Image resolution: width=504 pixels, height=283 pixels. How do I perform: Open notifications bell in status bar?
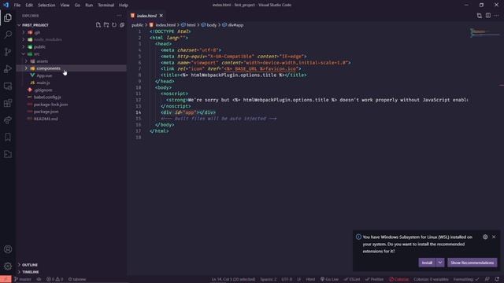coord(497,279)
